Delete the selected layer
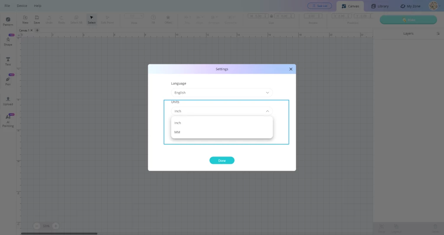444x235 pixels. tap(435, 228)
